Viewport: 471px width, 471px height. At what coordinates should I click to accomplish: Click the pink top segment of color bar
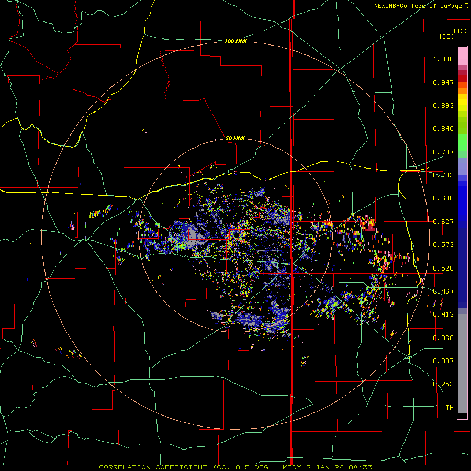pos(462,56)
